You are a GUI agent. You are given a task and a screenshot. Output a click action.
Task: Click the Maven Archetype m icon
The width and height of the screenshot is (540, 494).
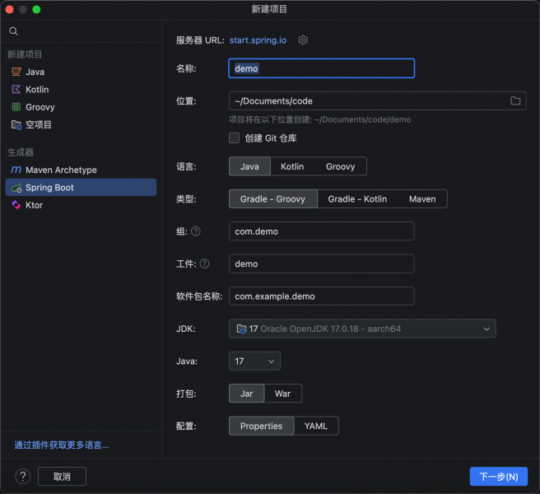pos(16,170)
